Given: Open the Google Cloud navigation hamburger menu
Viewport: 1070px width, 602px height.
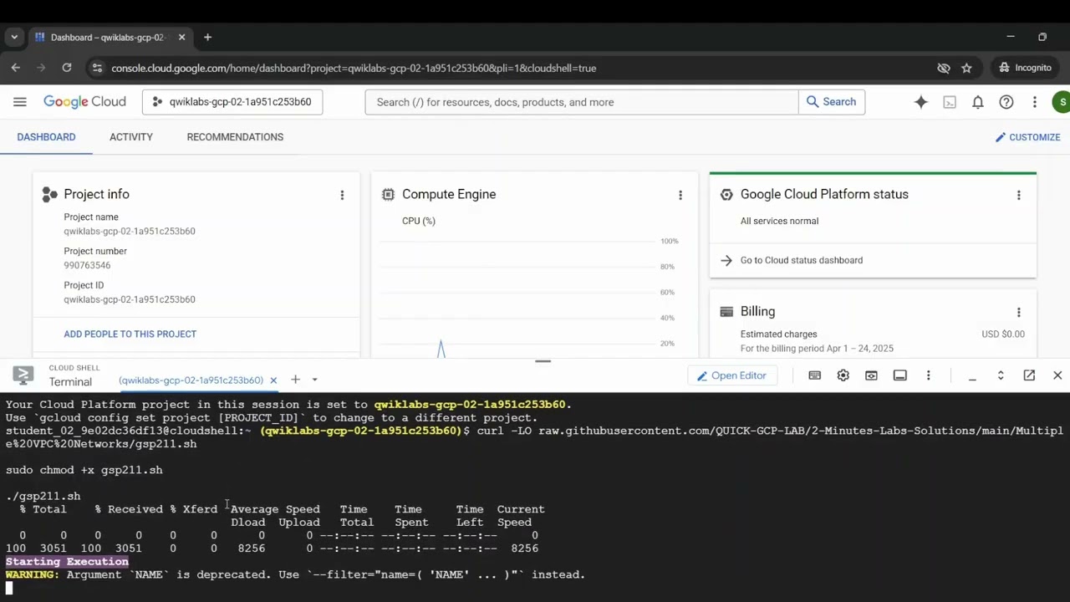Looking at the screenshot, I should pyautogui.click(x=20, y=102).
